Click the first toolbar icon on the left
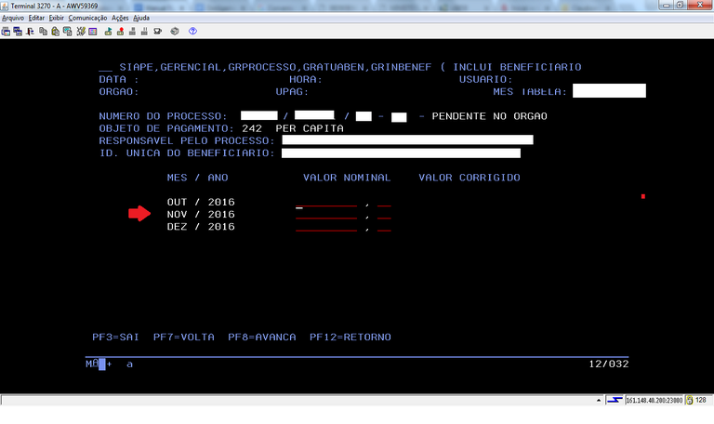The image size is (714, 424). tap(6, 31)
